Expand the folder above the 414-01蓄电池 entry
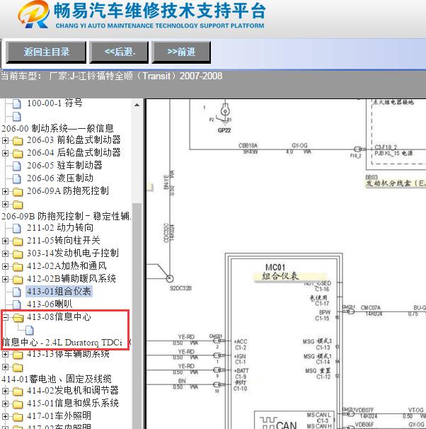Viewport: 426px width, 429px height. click(x=5, y=367)
